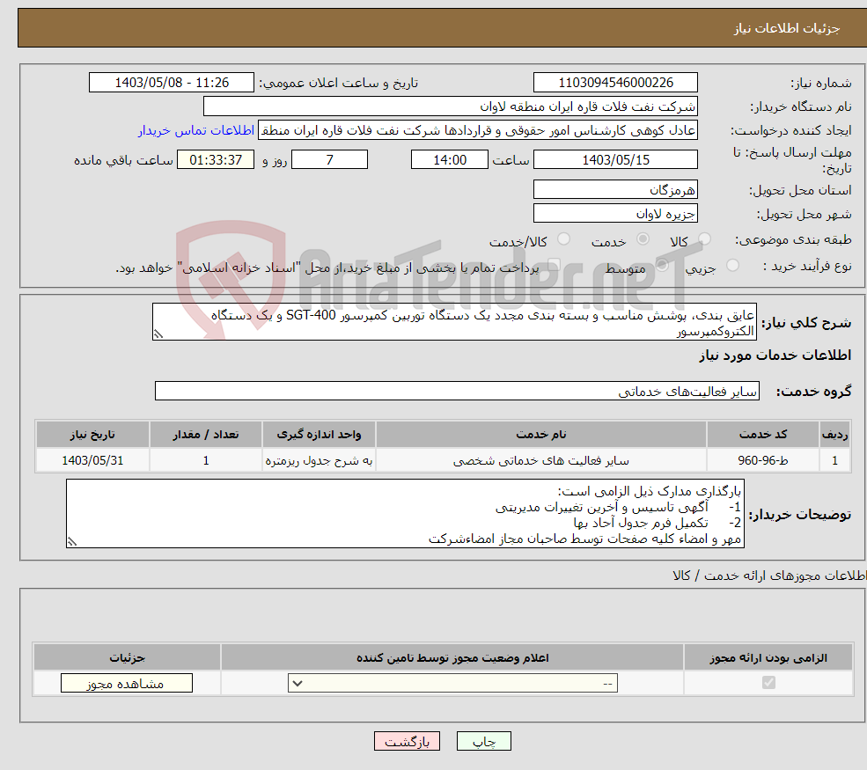Click the جزئیات column header in permits table

[127, 657]
